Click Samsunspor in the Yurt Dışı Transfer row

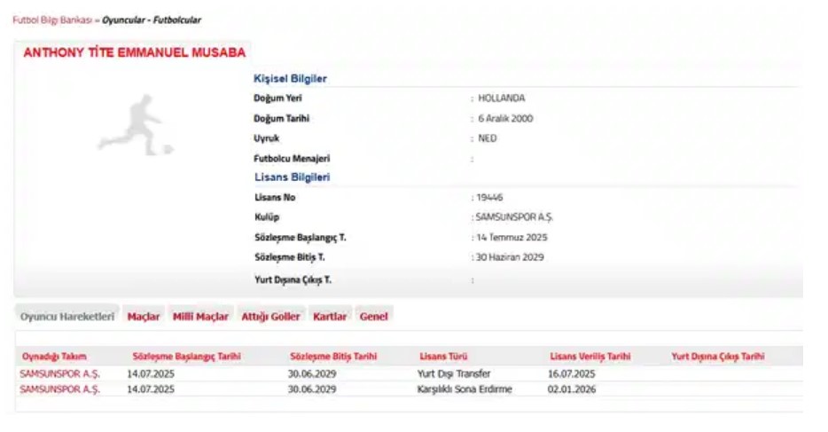(59, 374)
